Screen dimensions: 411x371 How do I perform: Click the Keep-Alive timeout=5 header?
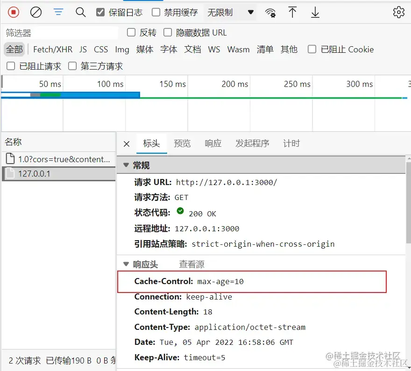click(179, 357)
